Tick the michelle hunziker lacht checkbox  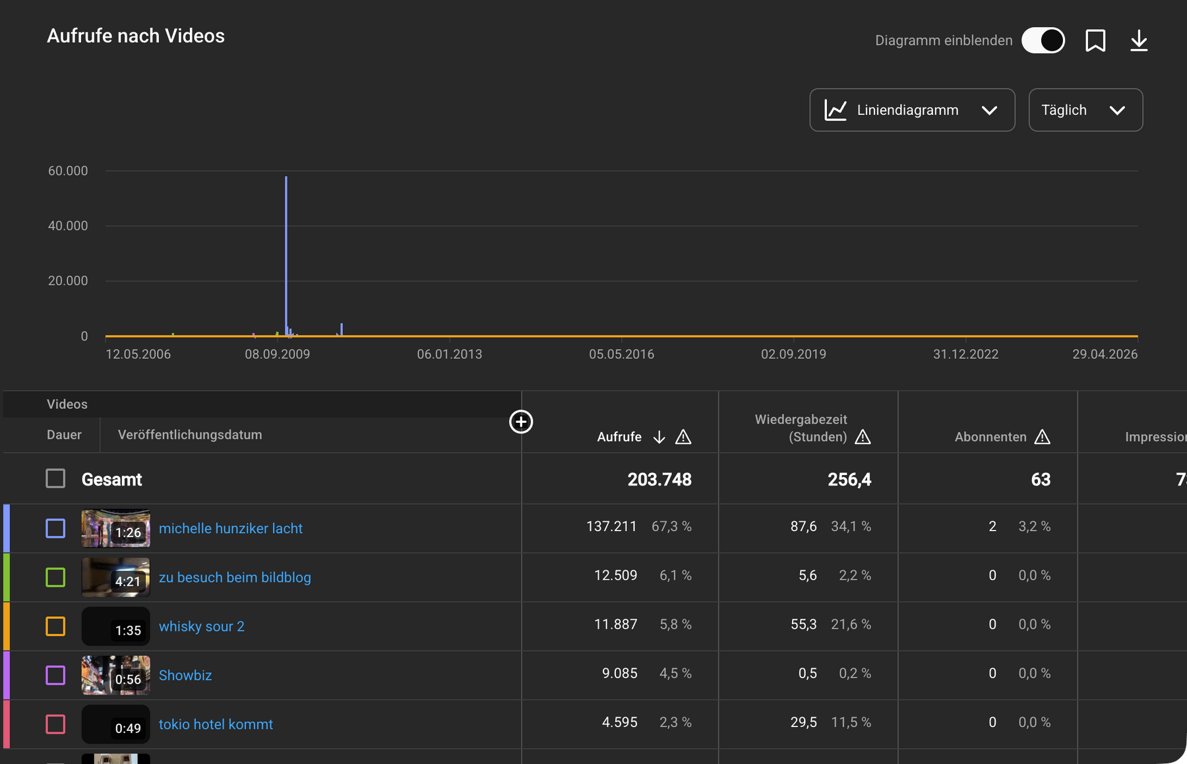[x=55, y=528]
